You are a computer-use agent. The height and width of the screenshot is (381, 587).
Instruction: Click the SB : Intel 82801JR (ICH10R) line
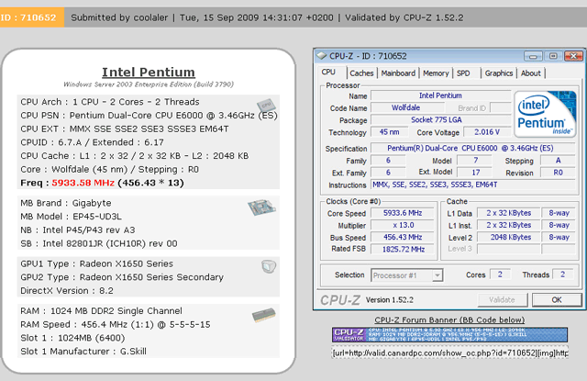click(x=99, y=243)
